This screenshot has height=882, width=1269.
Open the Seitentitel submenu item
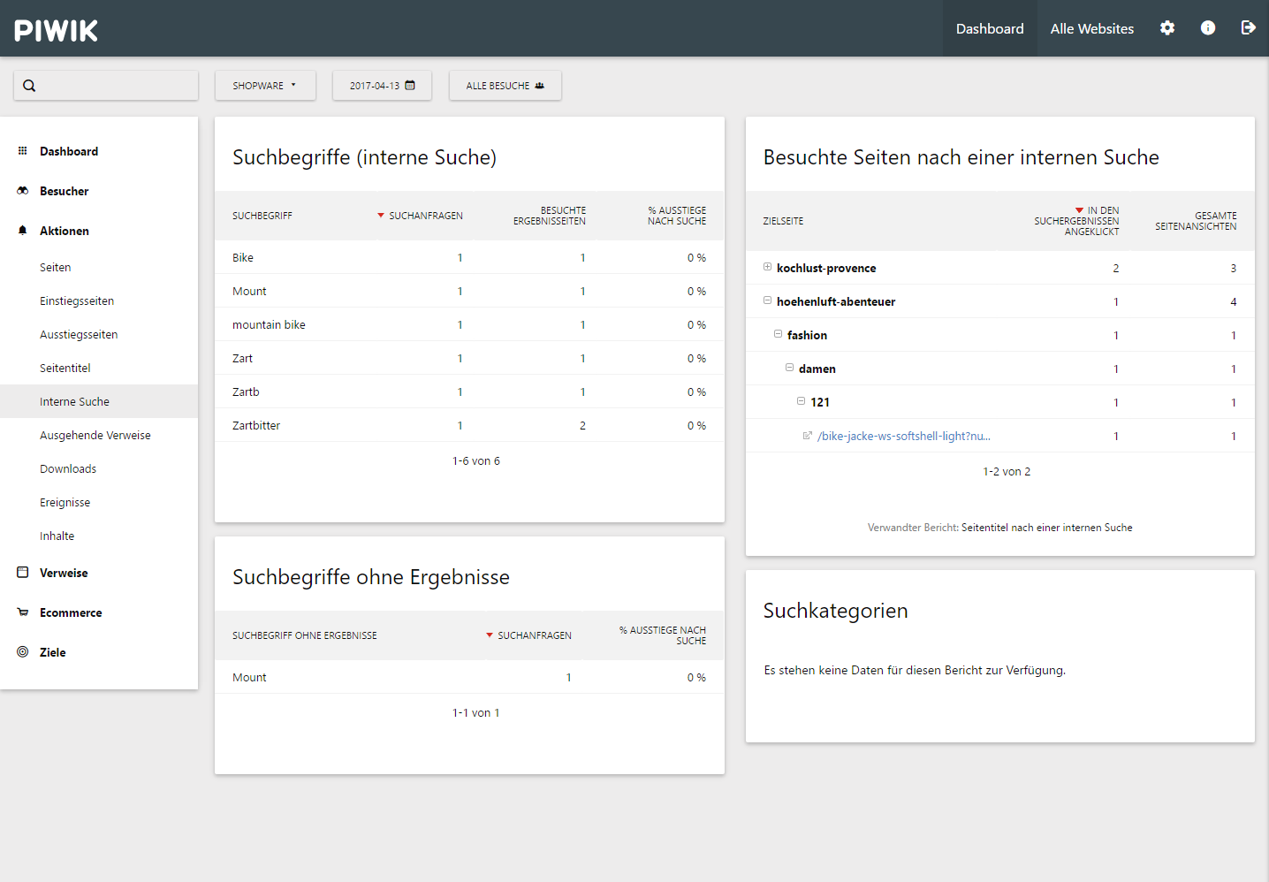[65, 368]
